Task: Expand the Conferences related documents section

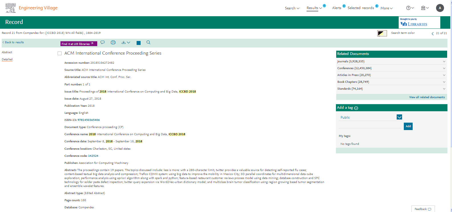Action: [444, 68]
